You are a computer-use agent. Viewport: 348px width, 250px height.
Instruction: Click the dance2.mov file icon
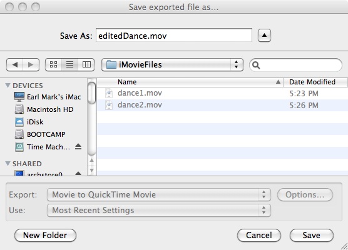pos(109,105)
